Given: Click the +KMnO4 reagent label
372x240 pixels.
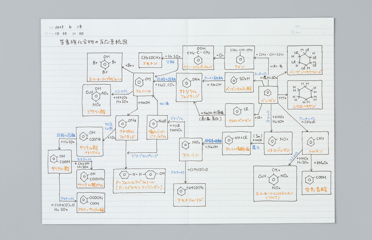Looking at the screenshot, I should 321,163.
